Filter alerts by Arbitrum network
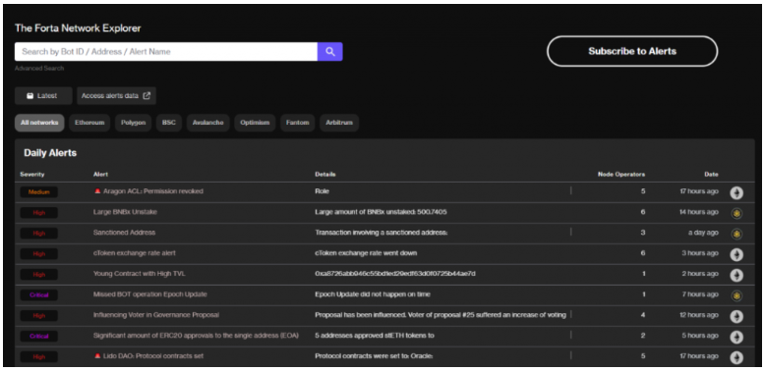Image resolution: width=765 pixels, height=371 pixels. [339, 123]
